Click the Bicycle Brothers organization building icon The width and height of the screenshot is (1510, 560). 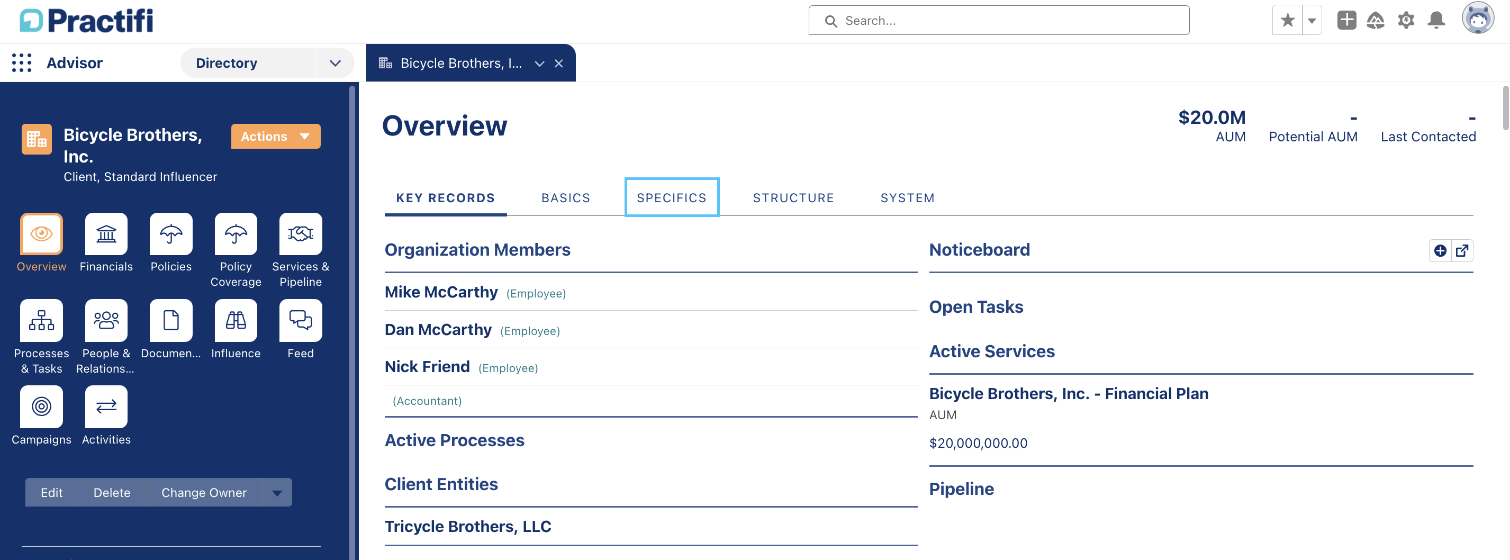tap(37, 139)
